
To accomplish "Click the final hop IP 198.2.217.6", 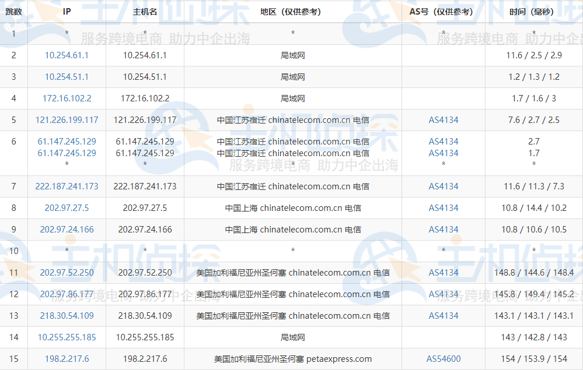I will [x=66, y=359].
